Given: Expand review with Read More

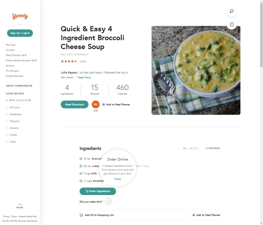Looking at the screenshot, I should 84,78.
